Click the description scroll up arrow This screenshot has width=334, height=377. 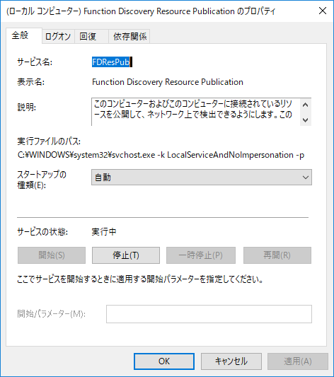click(x=306, y=105)
